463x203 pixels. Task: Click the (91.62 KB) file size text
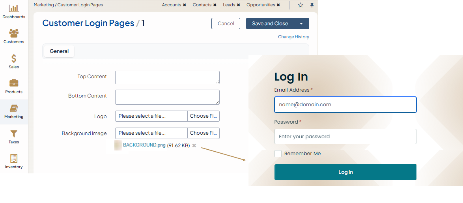(x=178, y=145)
